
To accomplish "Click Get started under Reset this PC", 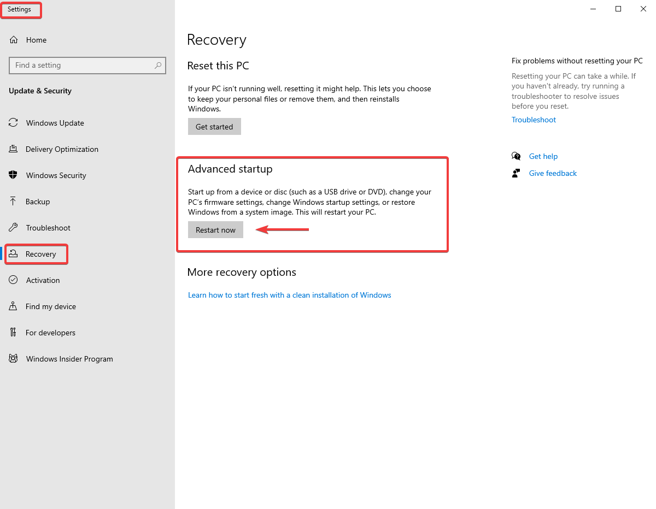I will pyautogui.click(x=214, y=127).
